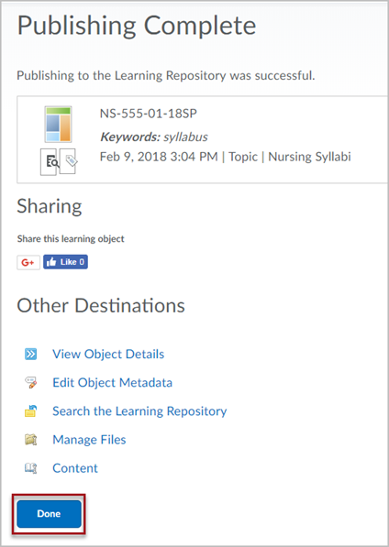Click the NS-555-01-18SP object title
This screenshot has width=389, height=547.
point(149,114)
